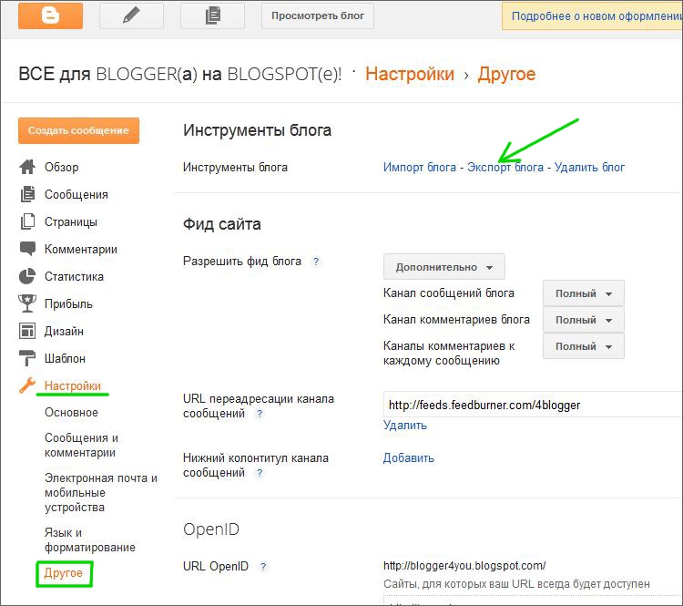Open Электронная почта и мобильные устройства

[x=101, y=493]
